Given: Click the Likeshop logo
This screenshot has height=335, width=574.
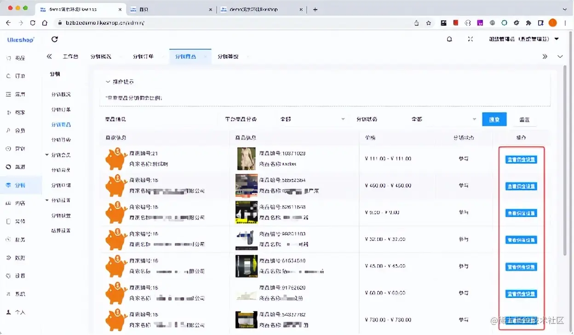Looking at the screenshot, I should tap(21, 40).
